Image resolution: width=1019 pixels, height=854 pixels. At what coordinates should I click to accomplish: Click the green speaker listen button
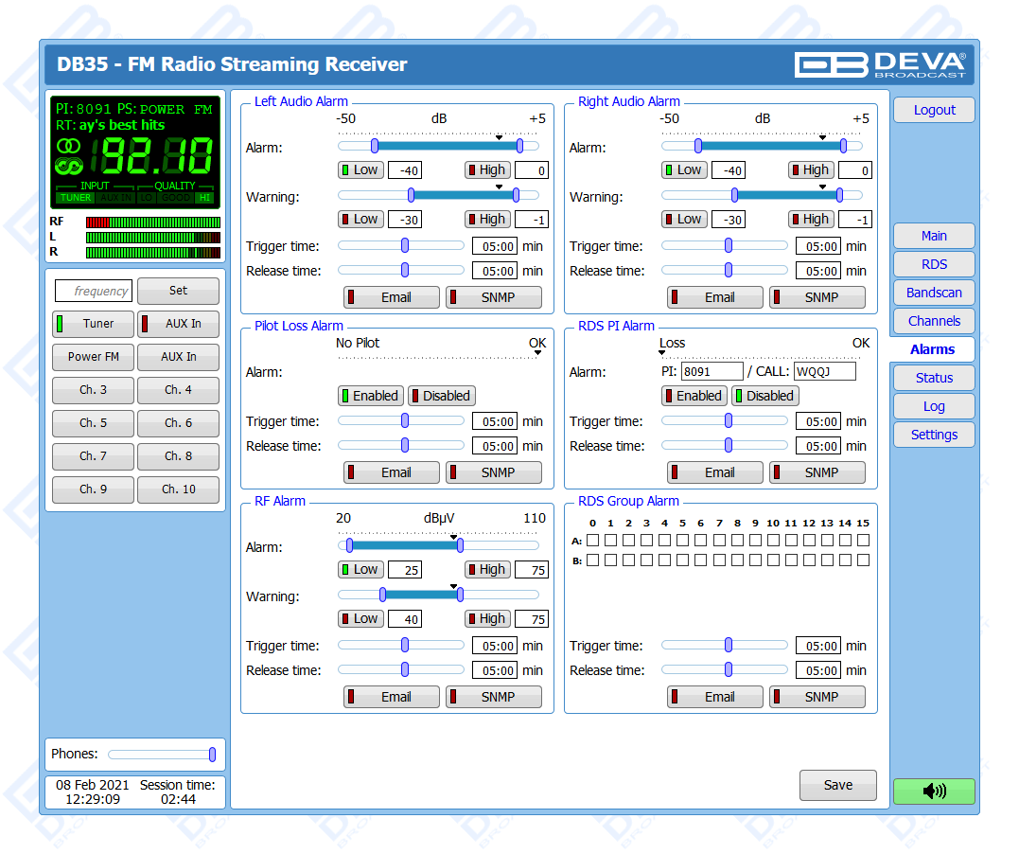coord(933,791)
